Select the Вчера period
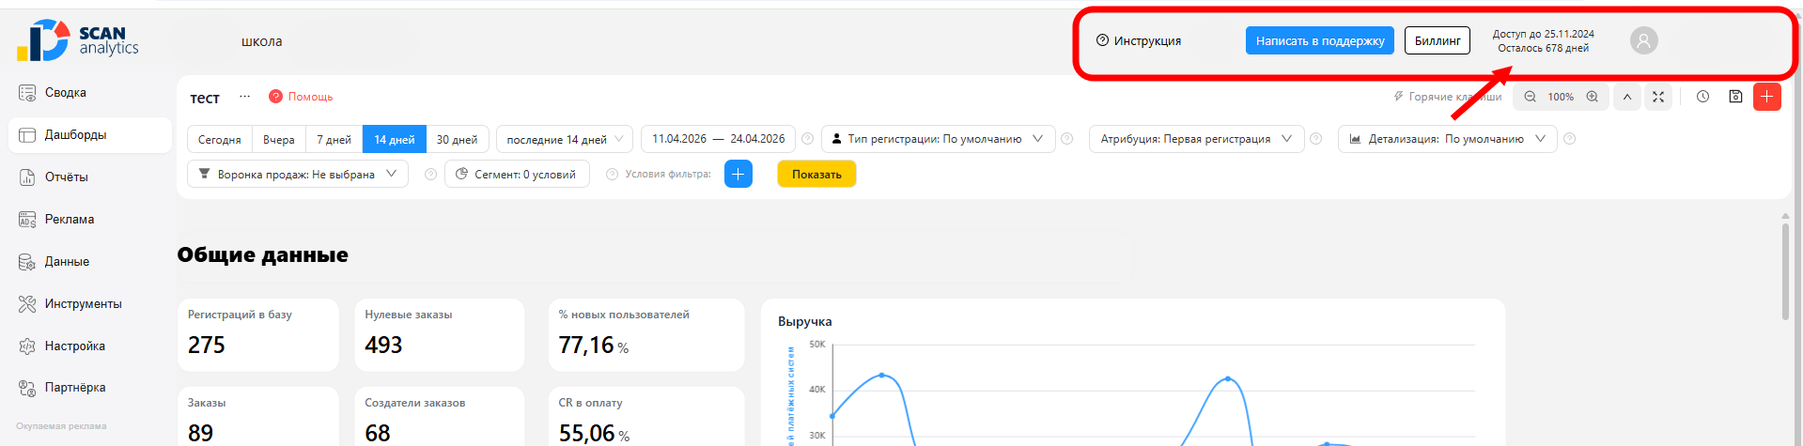The image size is (1803, 446). tap(279, 139)
